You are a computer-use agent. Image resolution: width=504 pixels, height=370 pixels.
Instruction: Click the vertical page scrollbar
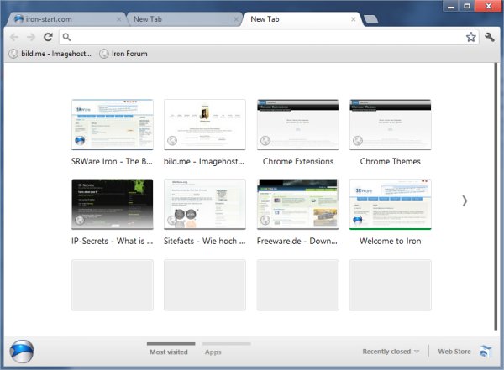tap(496, 196)
